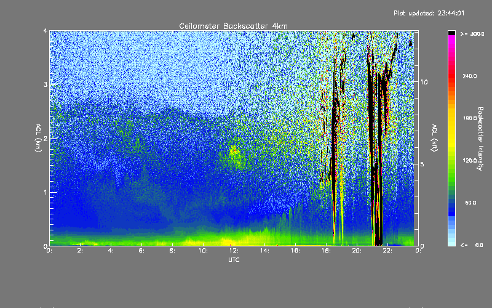Select the "UTC" x-axis label

tap(234, 259)
